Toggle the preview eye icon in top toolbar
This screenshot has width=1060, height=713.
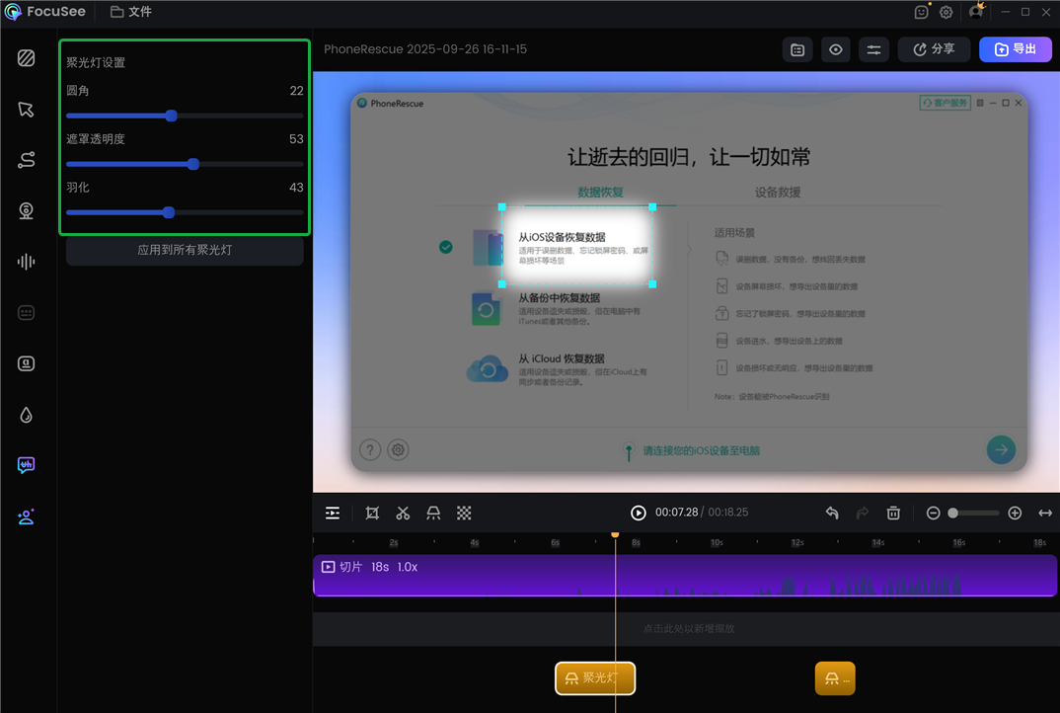(835, 48)
